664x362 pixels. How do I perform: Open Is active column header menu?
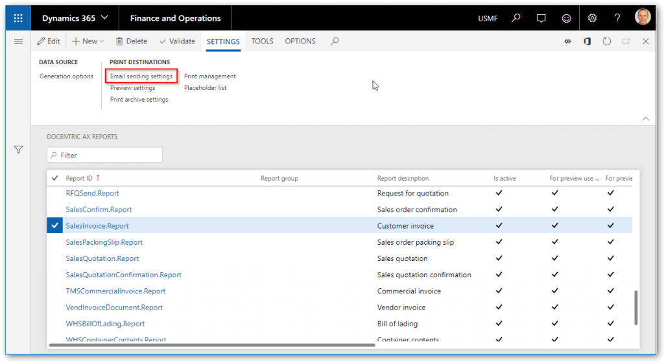[504, 178]
